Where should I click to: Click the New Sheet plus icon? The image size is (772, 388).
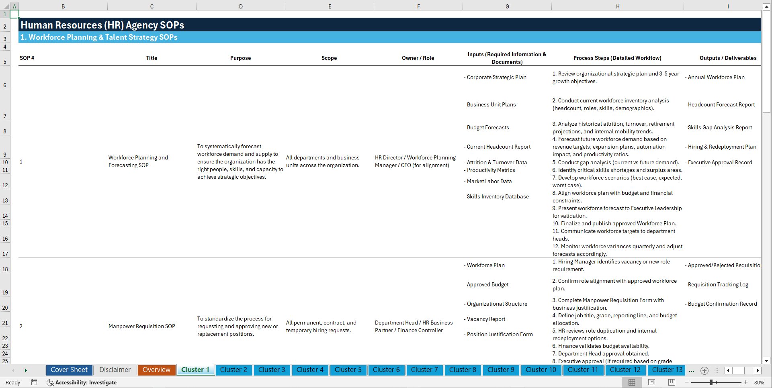tap(704, 370)
